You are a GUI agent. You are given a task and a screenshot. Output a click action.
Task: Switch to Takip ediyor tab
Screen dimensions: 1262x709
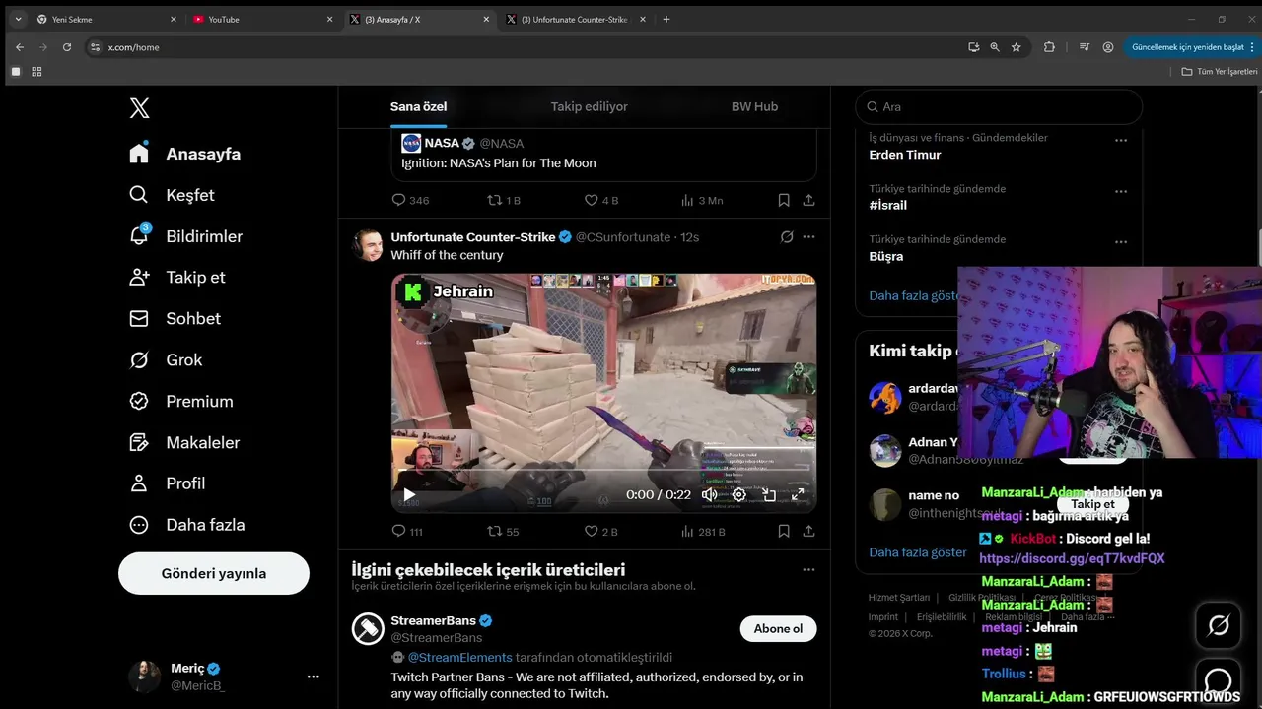(x=589, y=106)
